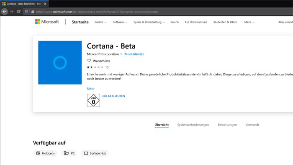Click the padlock site security icon
Screen dimensions: 293x165
coord(33,12)
